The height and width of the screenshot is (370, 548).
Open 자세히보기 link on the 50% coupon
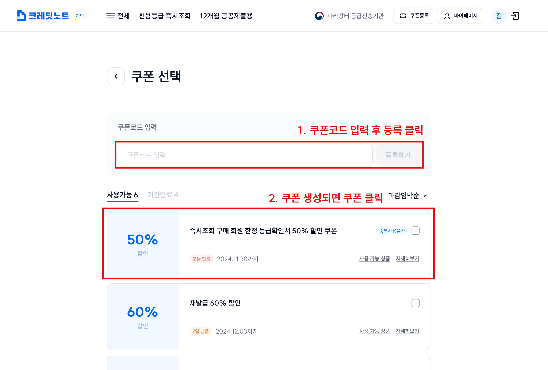coord(407,259)
